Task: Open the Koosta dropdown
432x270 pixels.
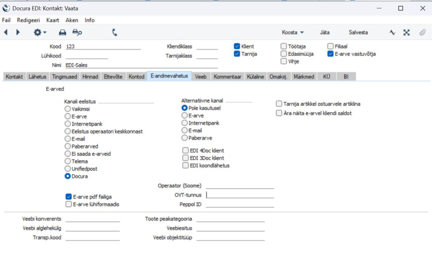Action: (x=292, y=32)
